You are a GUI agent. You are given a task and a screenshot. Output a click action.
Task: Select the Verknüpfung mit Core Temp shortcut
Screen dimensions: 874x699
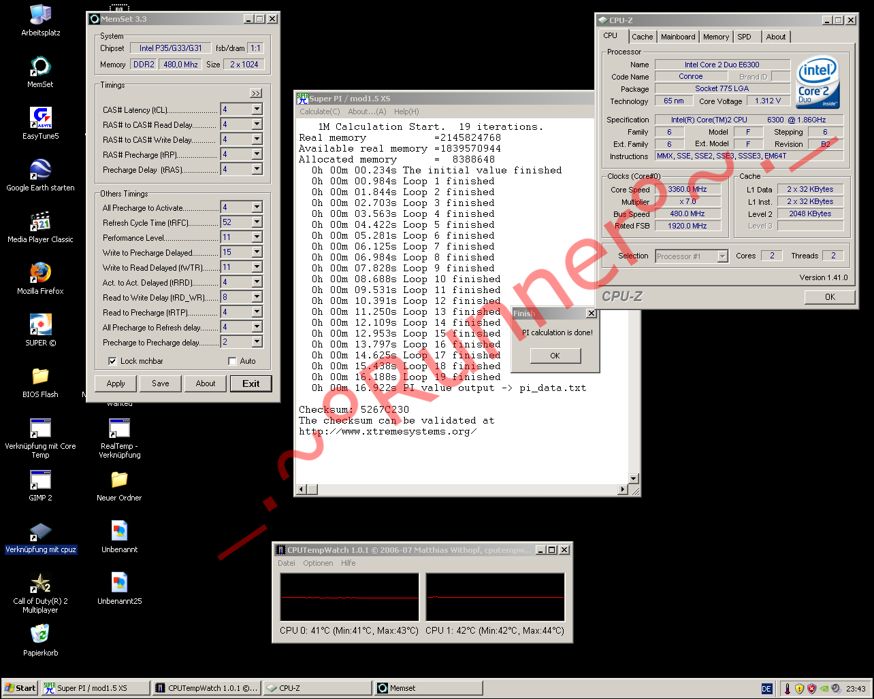pyautogui.click(x=40, y=439)
